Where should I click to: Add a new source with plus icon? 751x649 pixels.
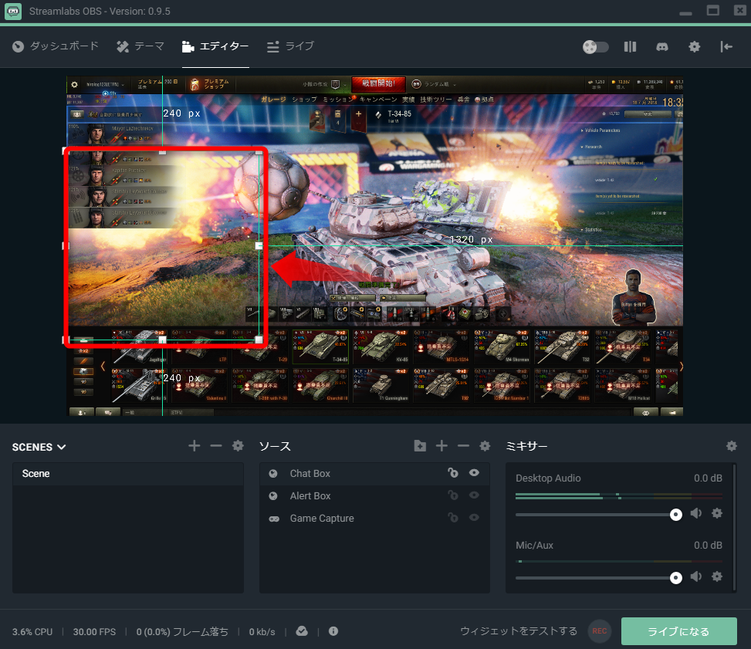(441, 446)
